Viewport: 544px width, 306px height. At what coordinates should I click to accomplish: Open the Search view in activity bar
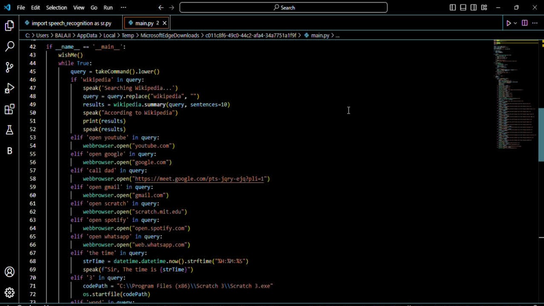pos(9,47)
